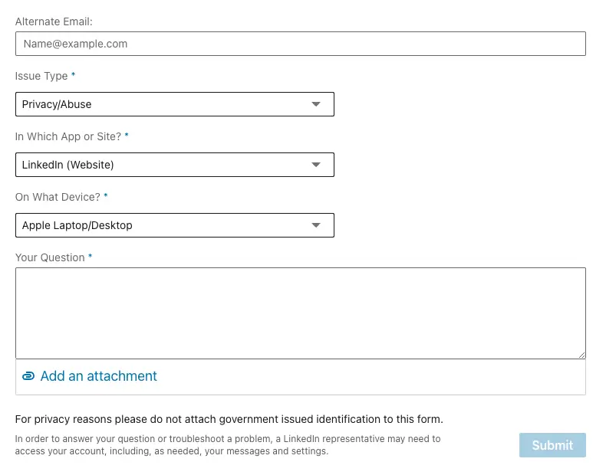Click the Alternate Email label
The height and width of the screenshot is (475, 606).
point(54,21)
